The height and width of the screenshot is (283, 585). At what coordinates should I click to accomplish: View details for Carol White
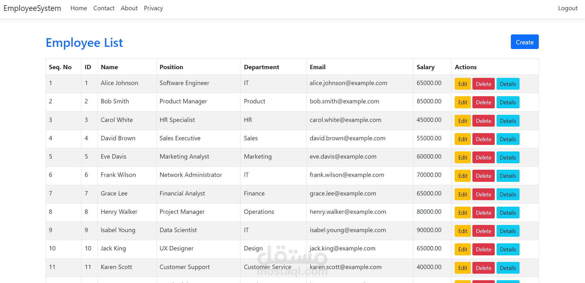(x=508, y=121)
